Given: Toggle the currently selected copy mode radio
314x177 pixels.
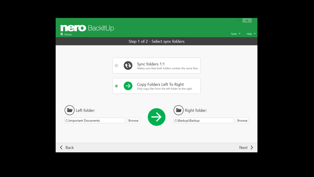Looking at the screenshot, I should (x=116, y=86).
